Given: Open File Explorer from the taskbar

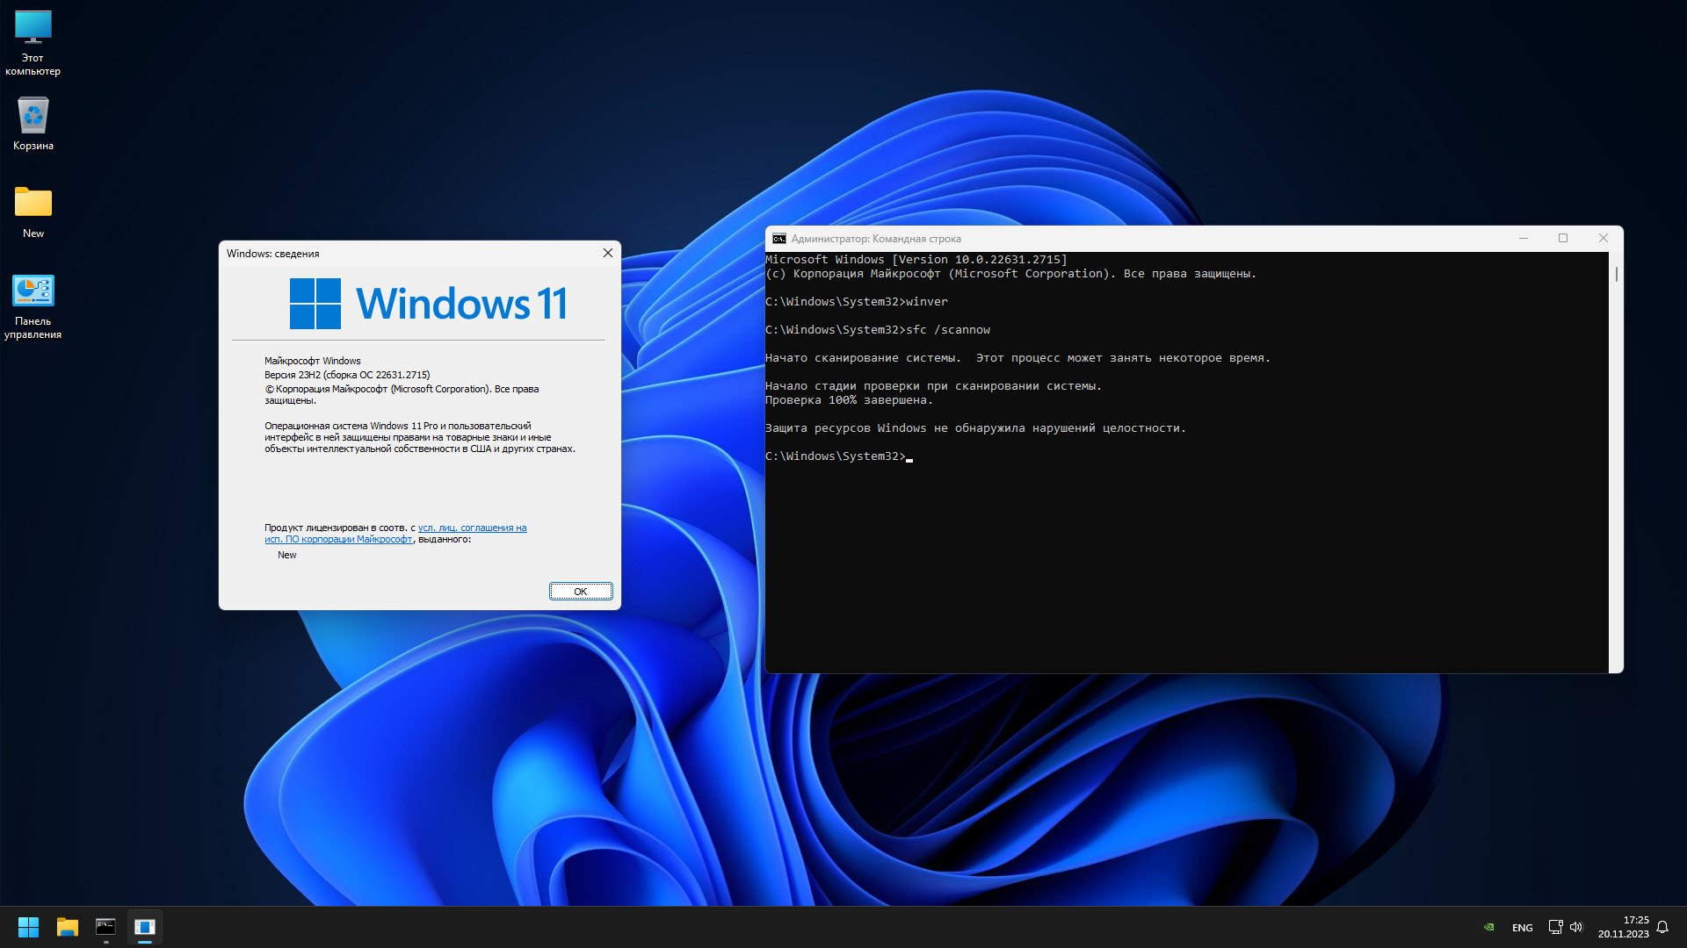Looking at the screenshot, I should pyautogui.click(x=68, y=927).
